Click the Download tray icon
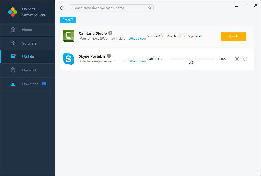 click(x=13, y=84)
